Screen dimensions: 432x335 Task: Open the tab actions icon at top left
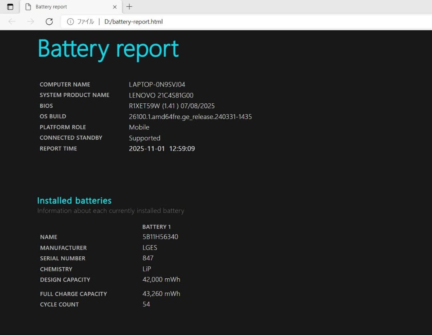pyautogui.click(x=10, y=6)
